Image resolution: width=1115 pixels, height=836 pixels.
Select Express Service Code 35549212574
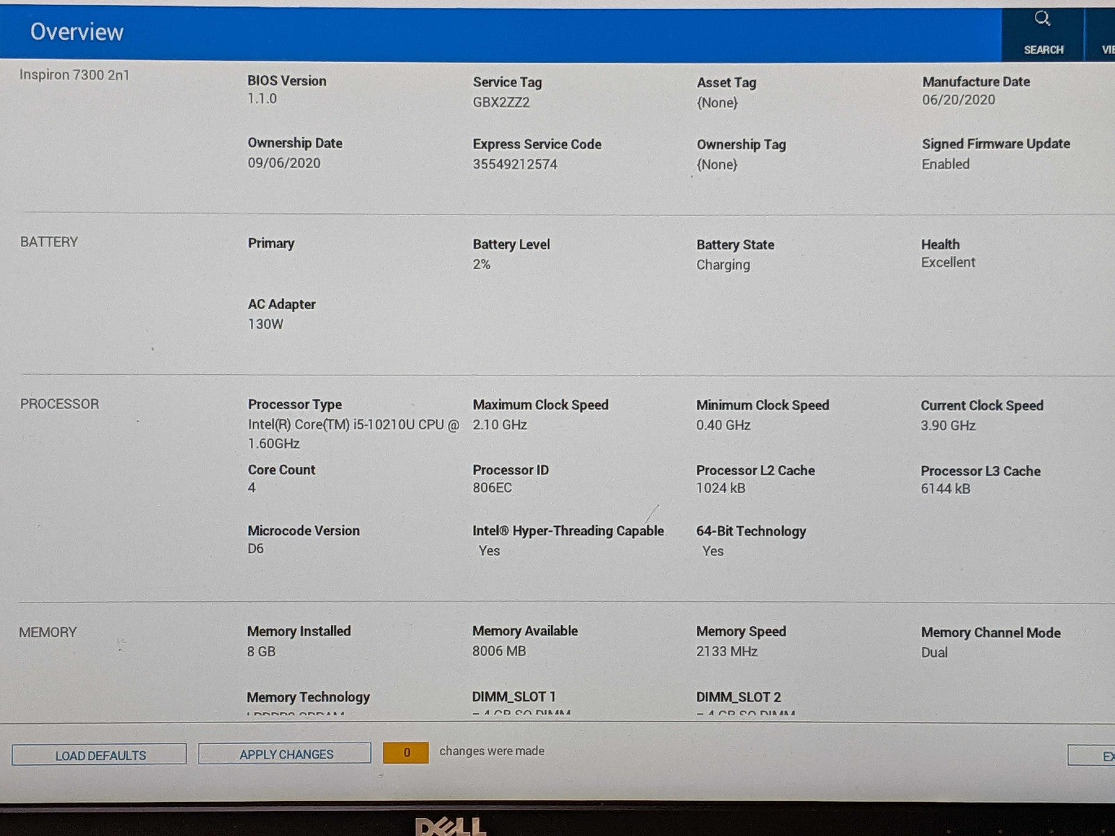point(515,164)
